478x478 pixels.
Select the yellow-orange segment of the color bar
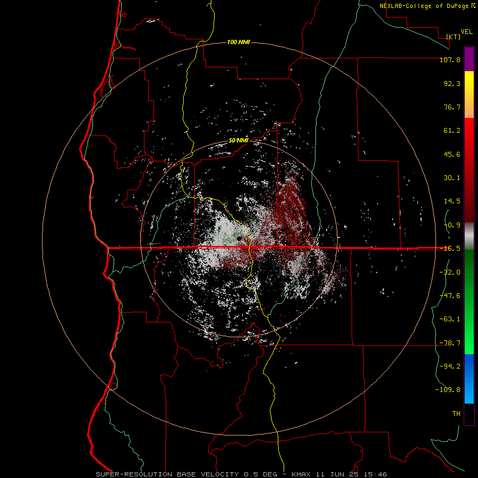coord(469,95)
